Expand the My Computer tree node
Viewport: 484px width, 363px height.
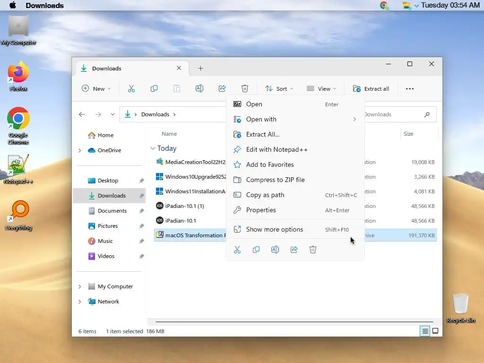coord(79,286)
